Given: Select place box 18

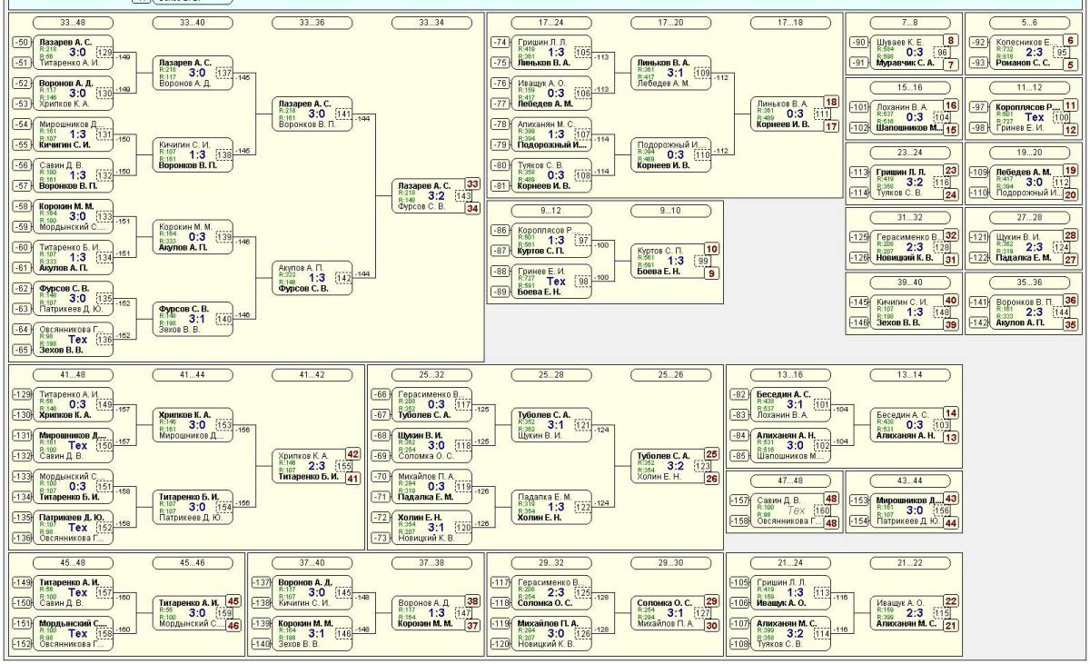Looking at the screenshot, I should tap(831, 103).
